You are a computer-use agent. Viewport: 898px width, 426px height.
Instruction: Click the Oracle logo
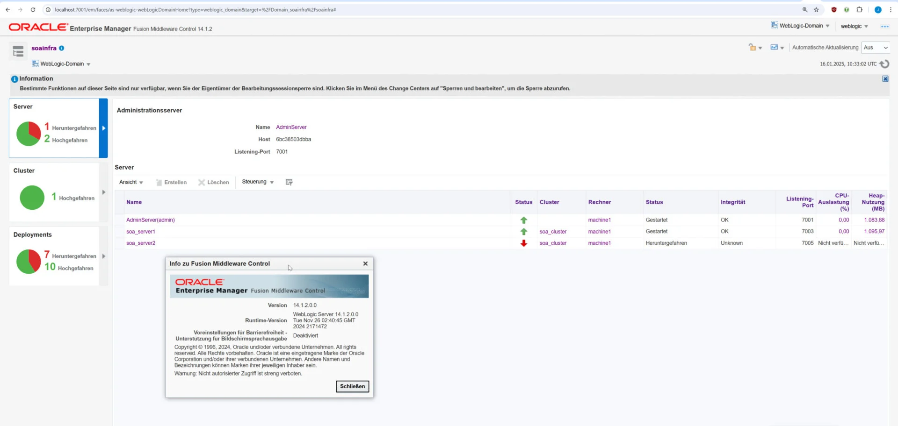click(38, 28)
